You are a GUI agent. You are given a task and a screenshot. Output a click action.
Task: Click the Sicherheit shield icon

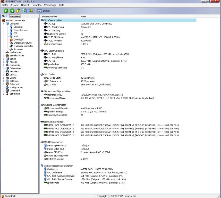pyautogui.click(x=7, y=84)
